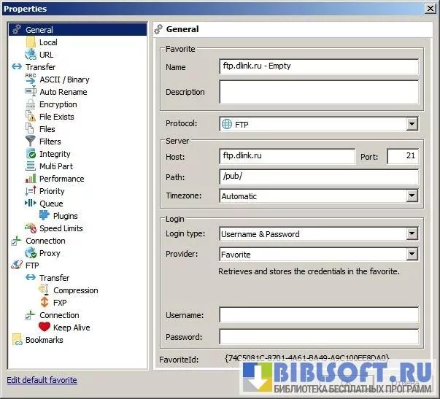The height and width of the screenshot is (399, 440).
Task: Click the Encryption lock icon
Action: pos(31,104)
